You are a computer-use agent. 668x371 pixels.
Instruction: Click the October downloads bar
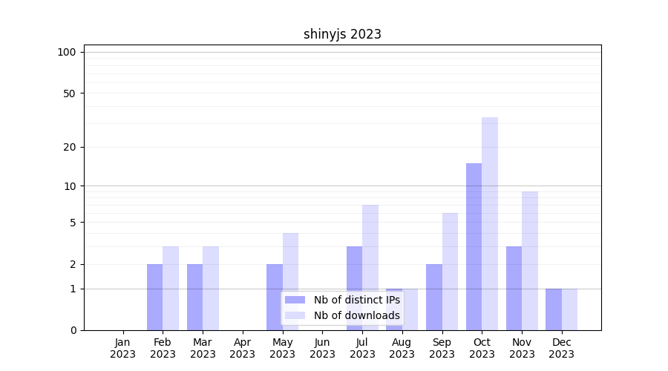click(x=490, y=223)
